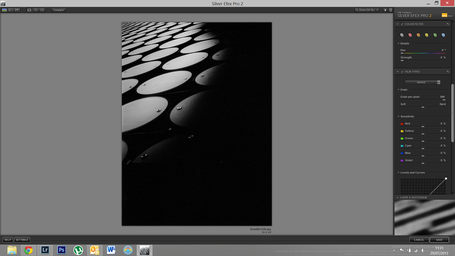455x256 pixels.
Task: Adjust the Yellow sensitivity slider
Action: click(x=423, y=134)
